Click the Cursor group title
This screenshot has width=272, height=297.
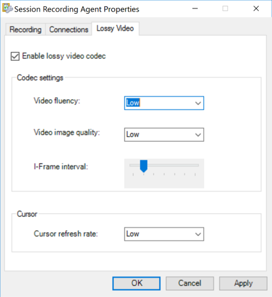[27, 214]
